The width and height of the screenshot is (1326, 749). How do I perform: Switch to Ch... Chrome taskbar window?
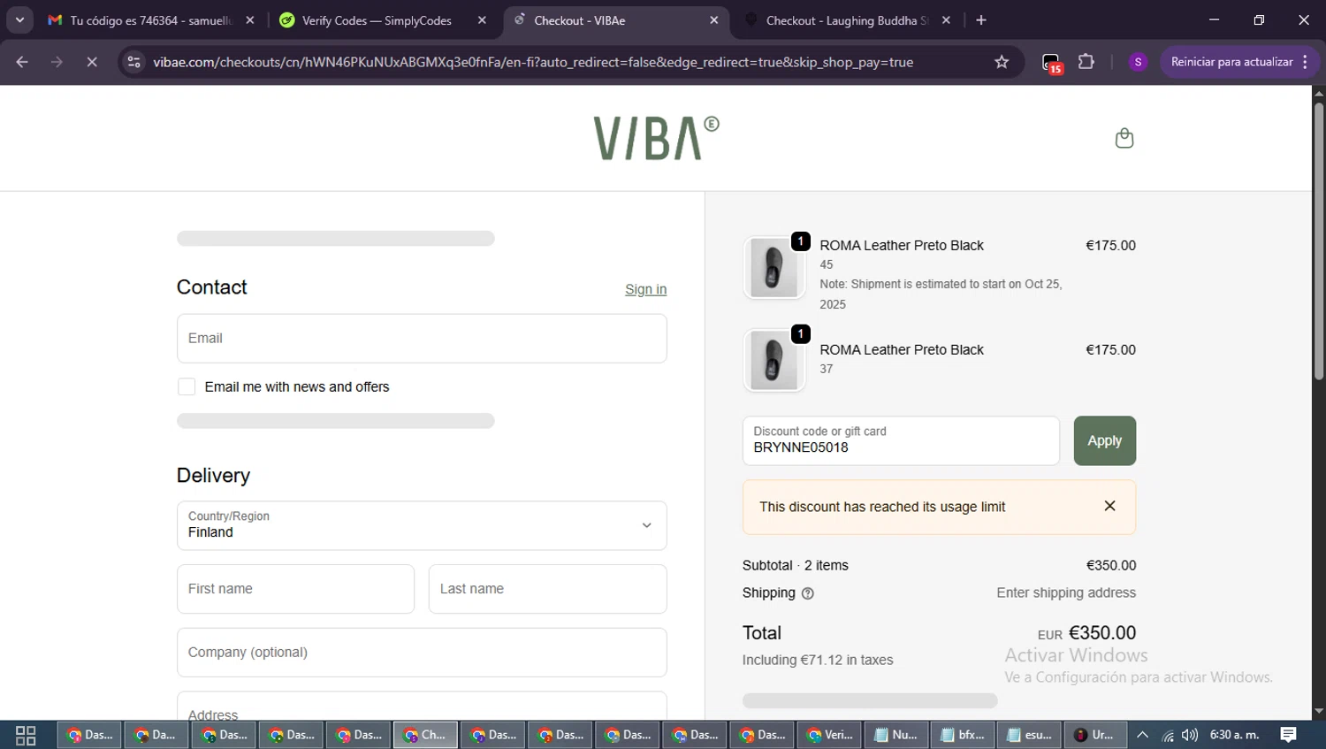tap(425, 735)
